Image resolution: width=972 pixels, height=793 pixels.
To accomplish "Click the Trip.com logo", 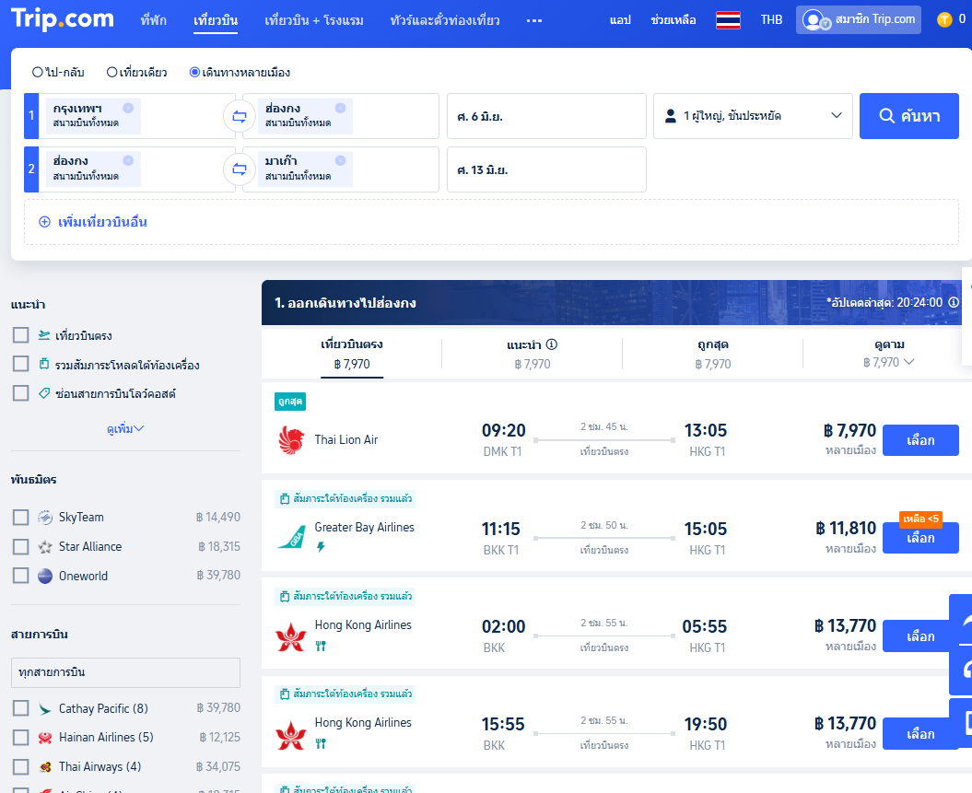I will [63, 19].
